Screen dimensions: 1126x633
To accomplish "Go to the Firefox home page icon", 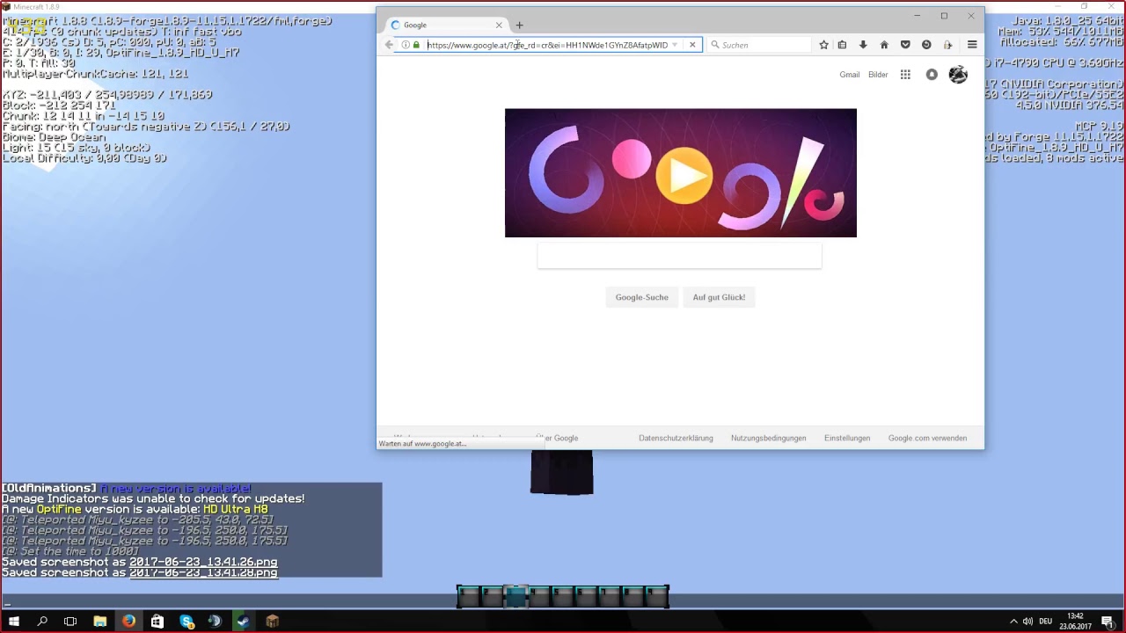I will click(x=884, y=45).
